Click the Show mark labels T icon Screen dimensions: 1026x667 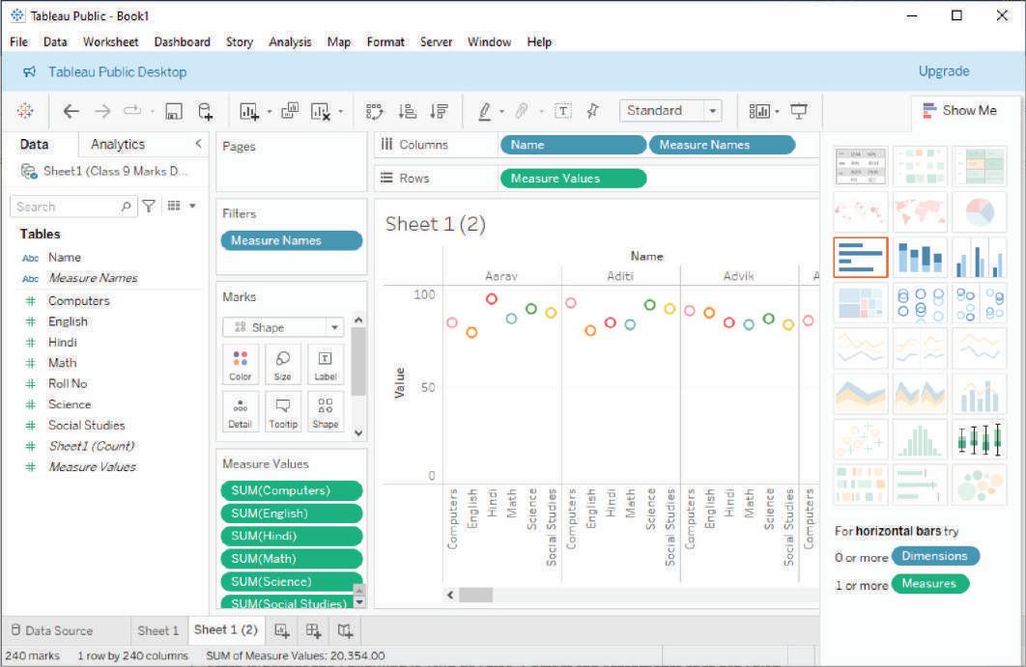(562, 111)
